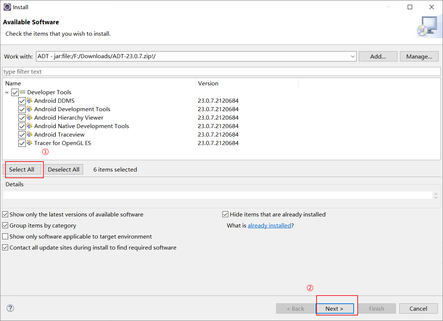The image size is (443, 321).
Task: Uncheck the Android Traceview checkbox
Action: [x=22, y=135]
